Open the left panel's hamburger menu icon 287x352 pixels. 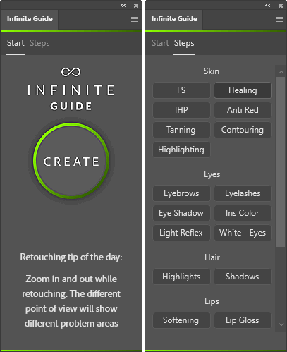[x=135, y=19]
